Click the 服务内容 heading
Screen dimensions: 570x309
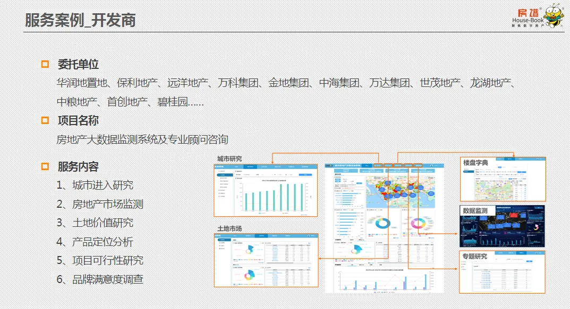click(78, 166)
